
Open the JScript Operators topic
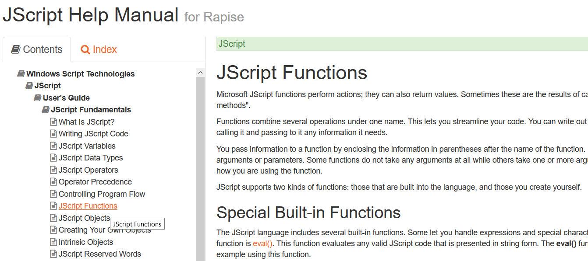click(x=89, y=170)
